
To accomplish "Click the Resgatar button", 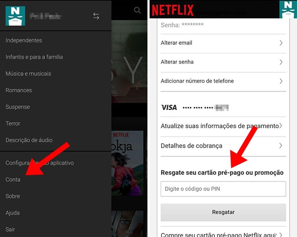I will (x=223, y=212).
